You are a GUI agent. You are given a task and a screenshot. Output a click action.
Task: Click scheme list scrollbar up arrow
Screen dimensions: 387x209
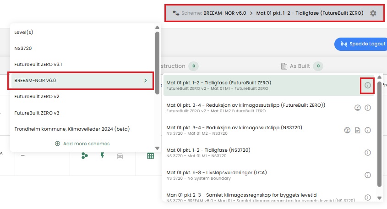coord(157,27)
